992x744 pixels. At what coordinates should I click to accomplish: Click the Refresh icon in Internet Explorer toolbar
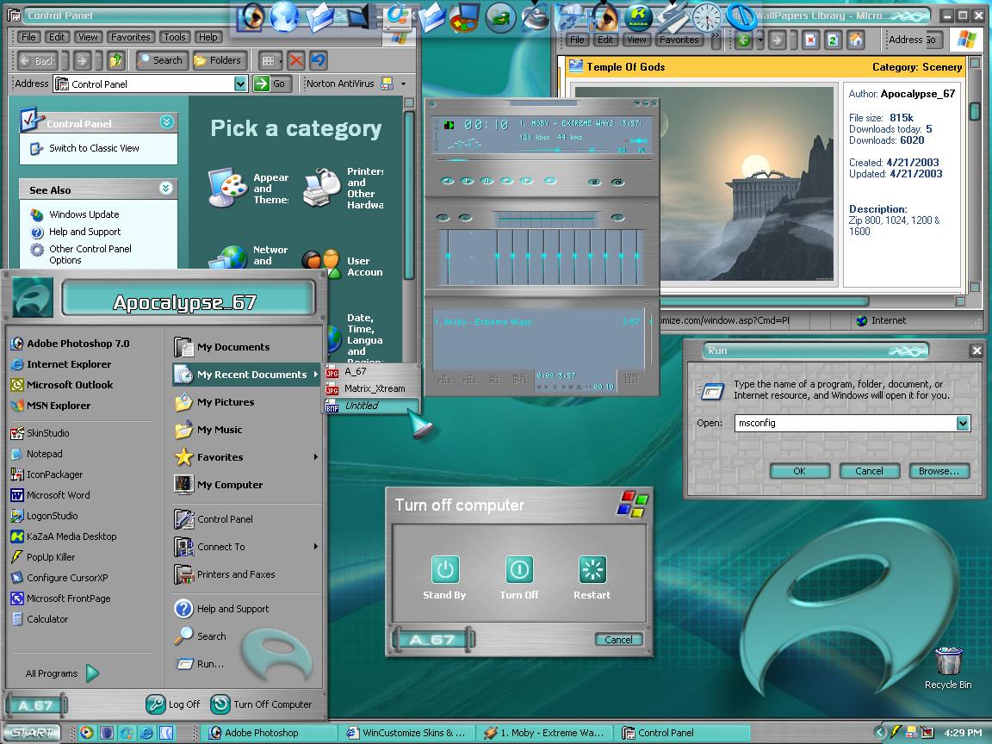[x=834, y=40]
